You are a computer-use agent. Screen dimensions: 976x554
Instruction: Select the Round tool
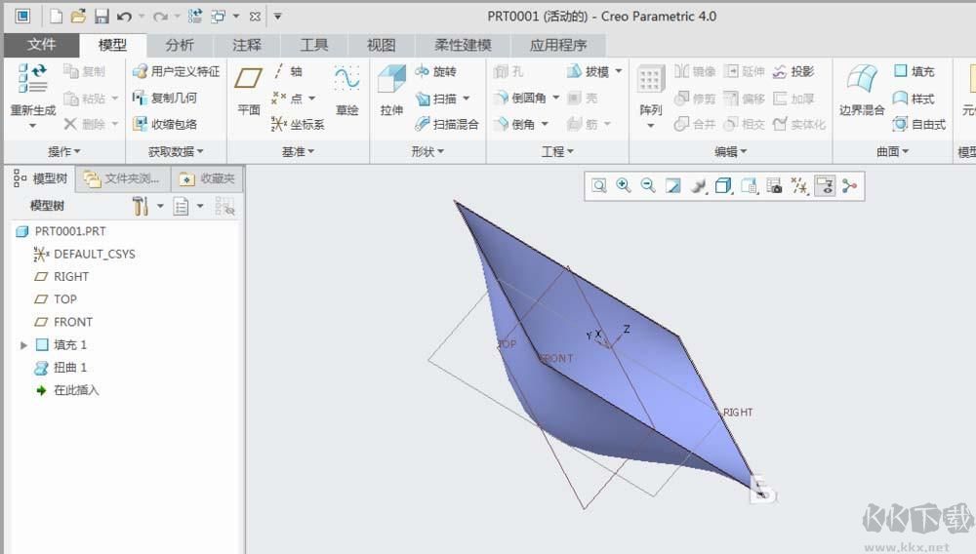[520, 98]
